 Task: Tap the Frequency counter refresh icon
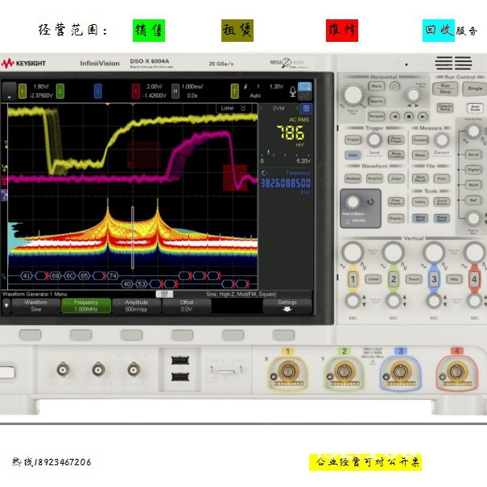(x=264, y=173)
